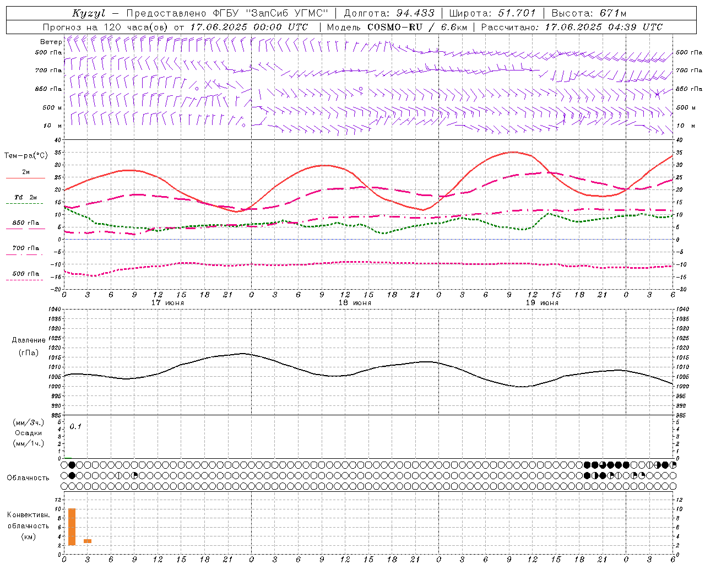Click dashed line sample under temperature legend "850 гПа"
Image resolution: width=705 pixels, height=564 pixels.
pos(25,229)
